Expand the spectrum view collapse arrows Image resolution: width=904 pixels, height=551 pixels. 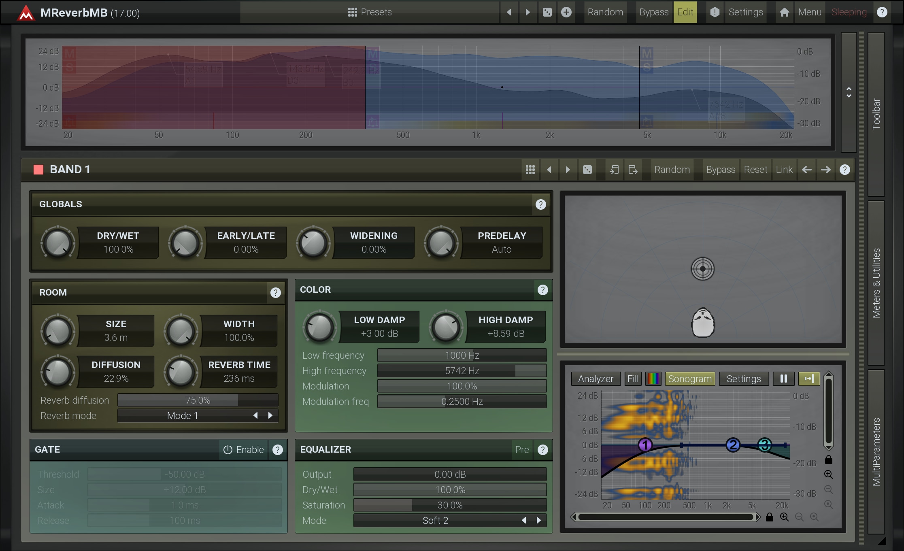pos(849,92)
